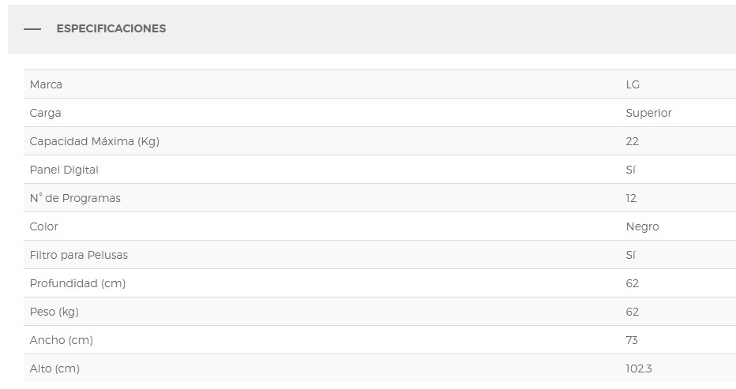Click the capacity value 22

[632, 141]
